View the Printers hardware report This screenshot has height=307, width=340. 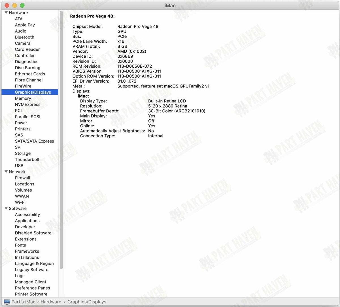23,129
